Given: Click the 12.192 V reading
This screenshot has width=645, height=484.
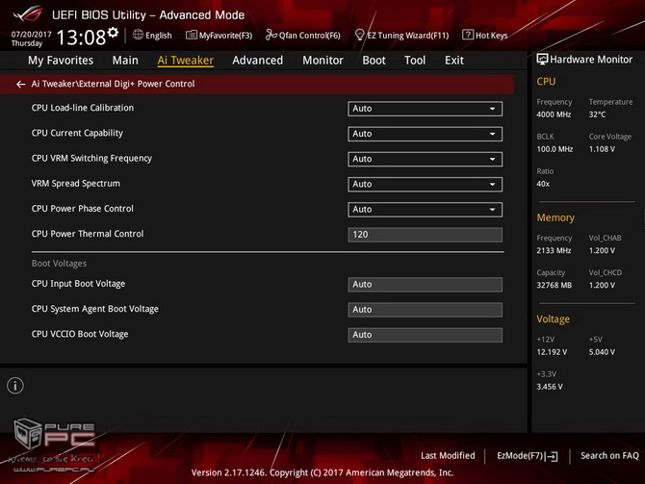Looking at the screenshot, I should tap(552, 352).
